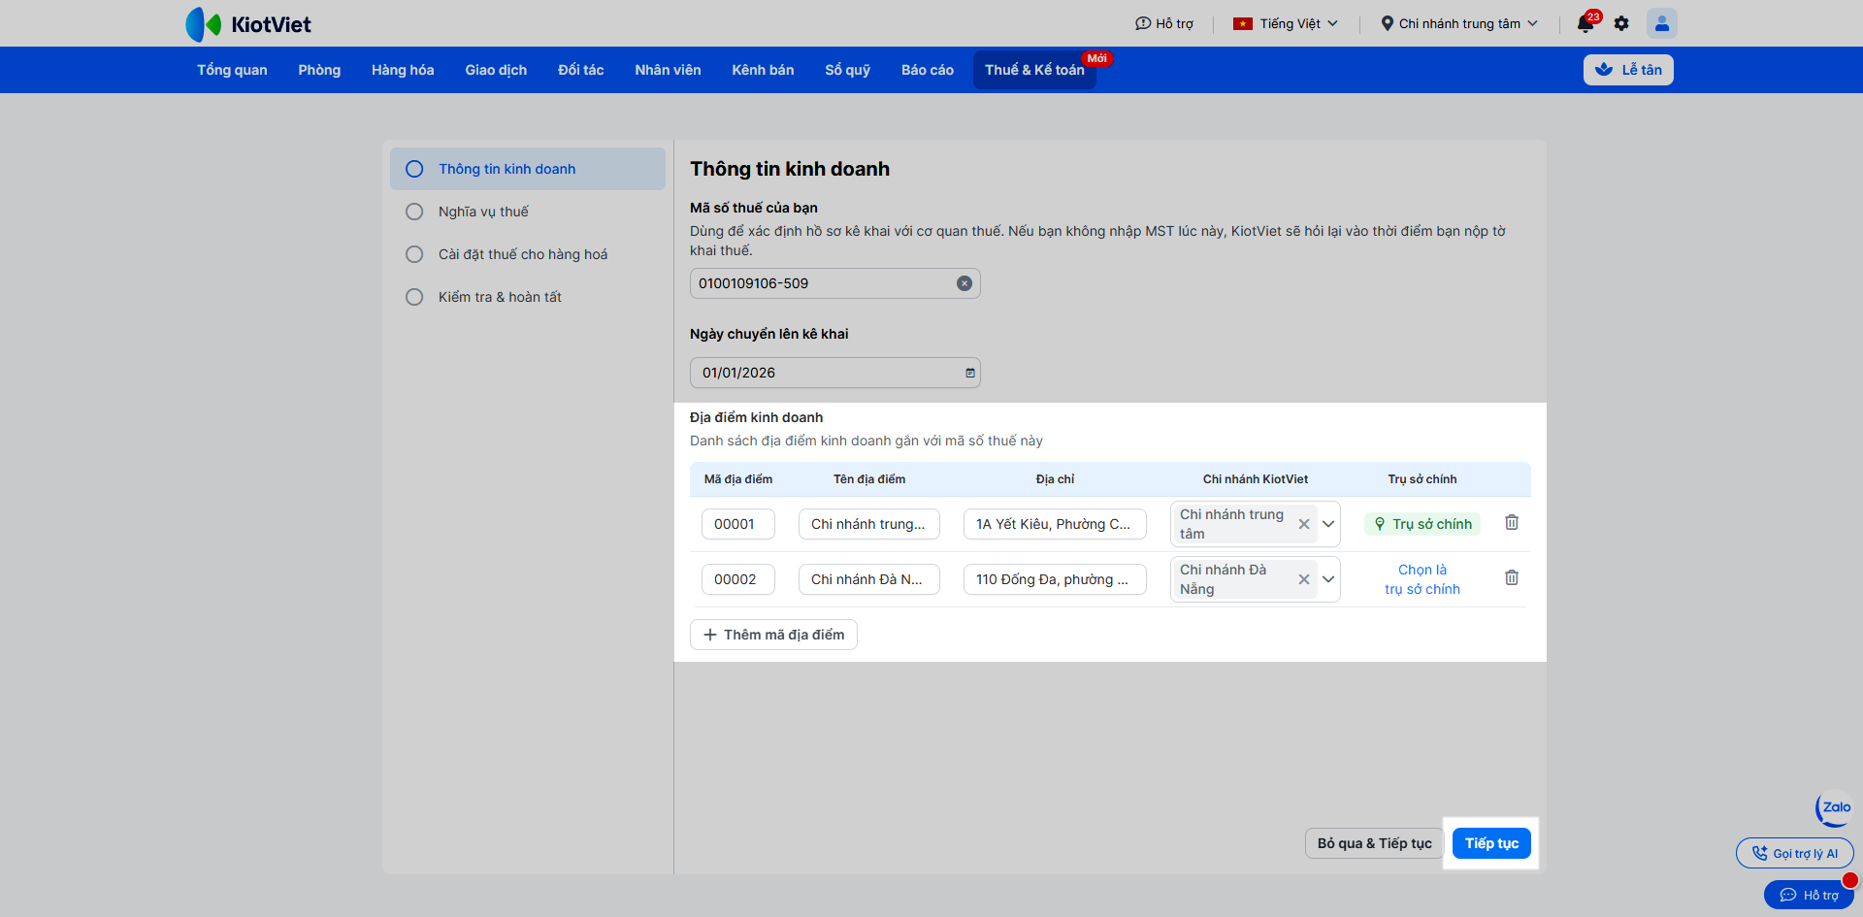The width and height of the screenshot is (1863, 917).
Task: Click Gọi trợ lý AI button
Action: click(x=1795, y=854)
